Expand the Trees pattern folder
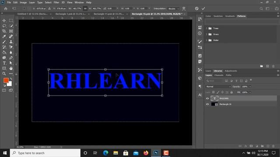 pos(206,28)
